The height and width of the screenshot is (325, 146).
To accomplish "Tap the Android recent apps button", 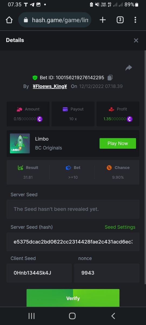I will pyautogui.click(x=32, y=316).
